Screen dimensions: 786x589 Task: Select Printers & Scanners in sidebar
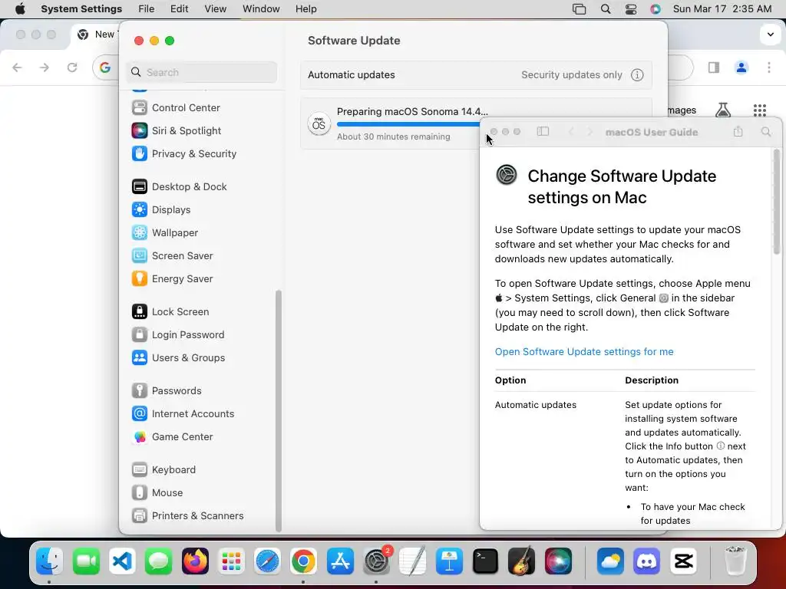187,516
